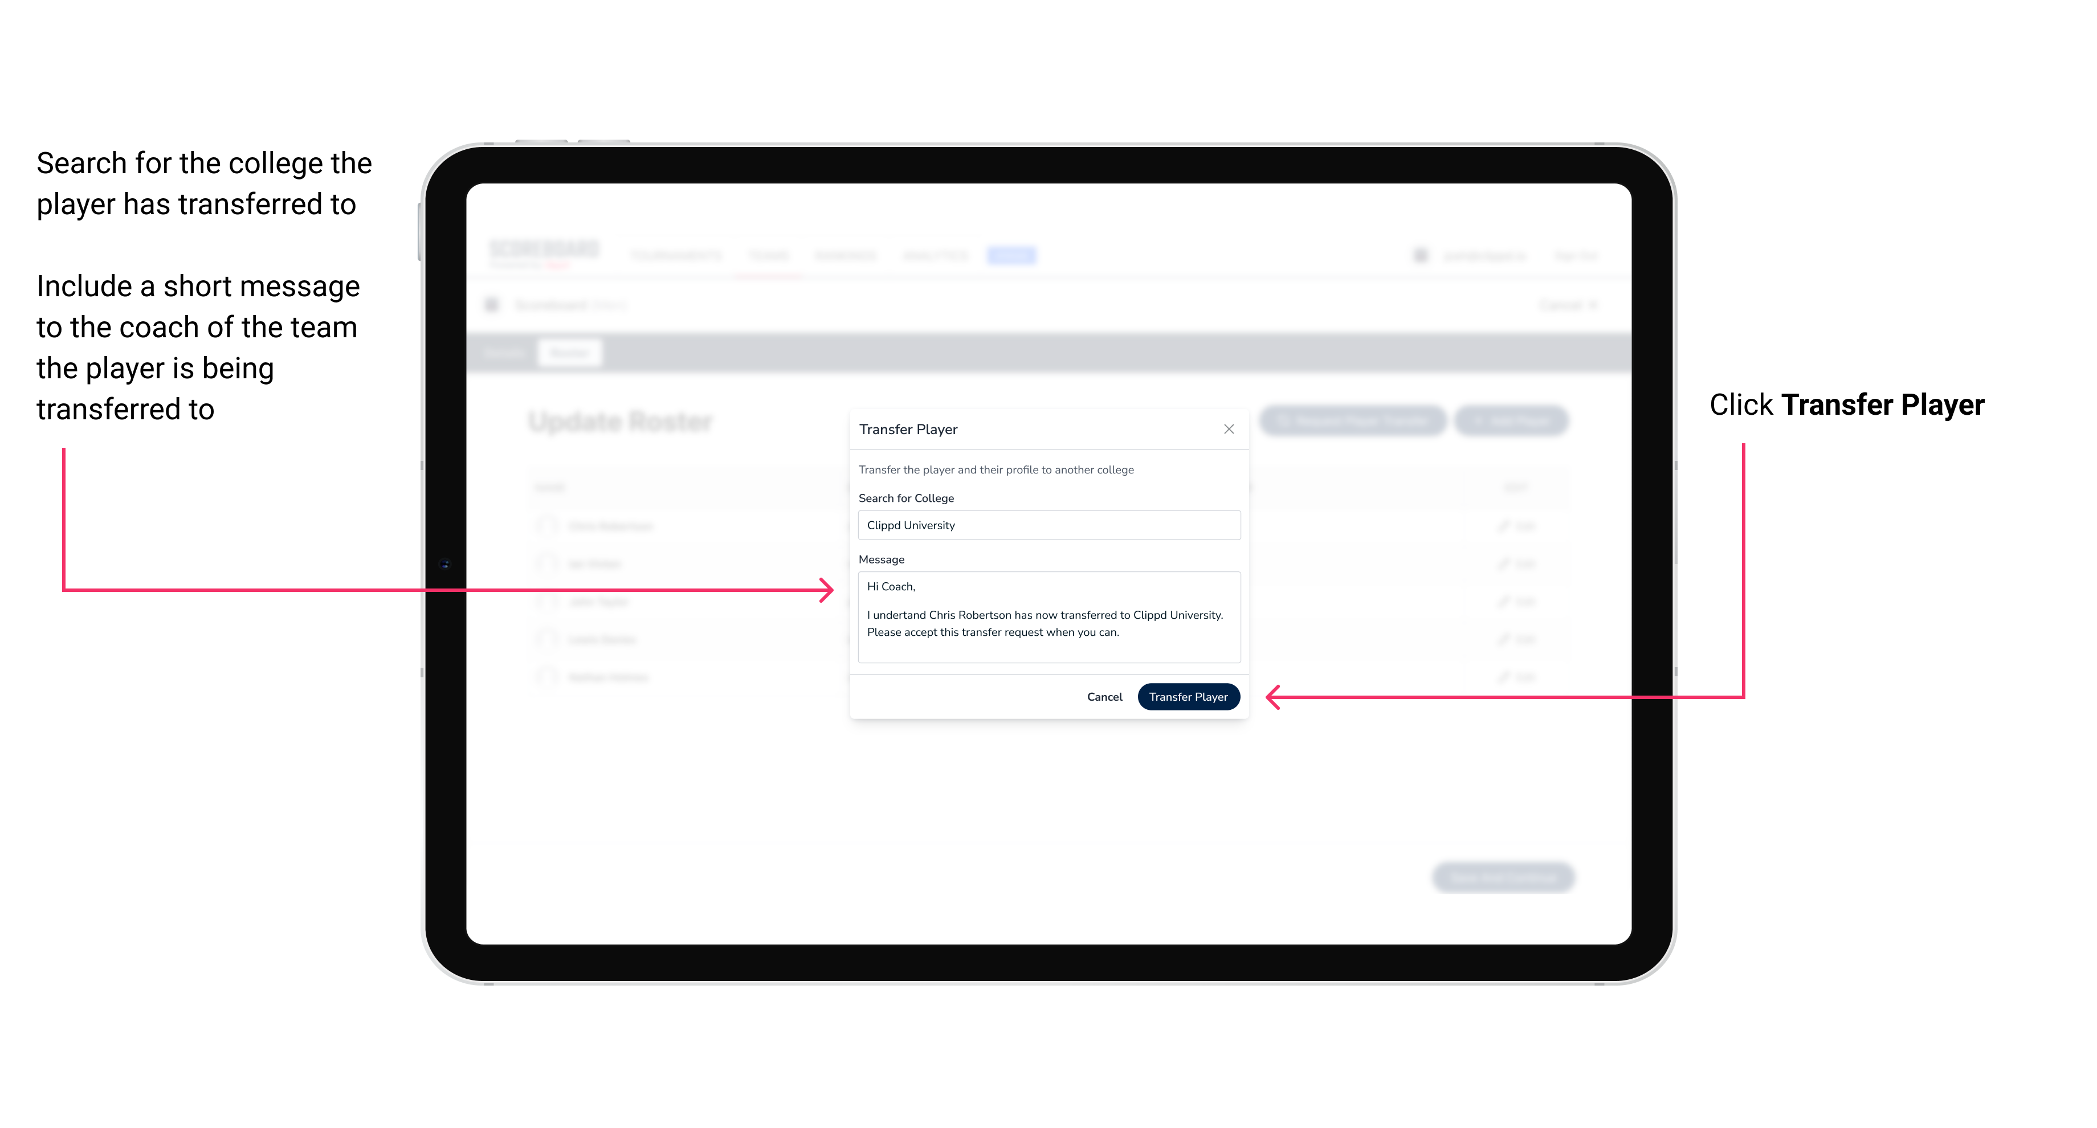Clear the Clippd University search field

[x=1045, y=526]
